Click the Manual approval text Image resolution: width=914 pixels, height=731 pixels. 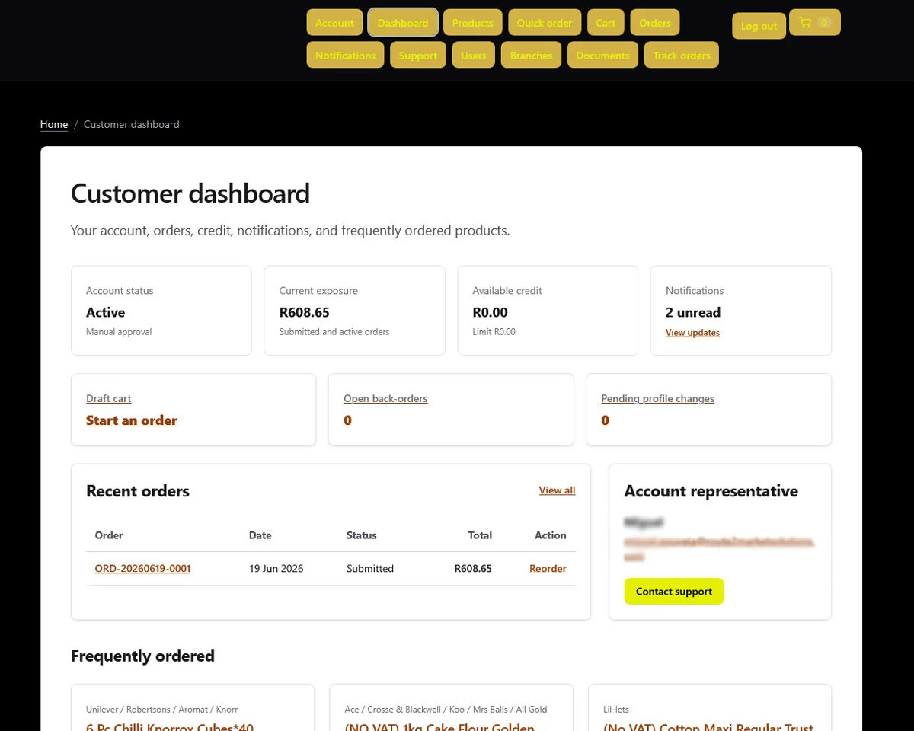click(119, 332)
